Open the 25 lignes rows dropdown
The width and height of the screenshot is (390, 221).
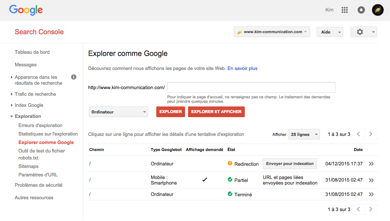click(x=304, y=134)
